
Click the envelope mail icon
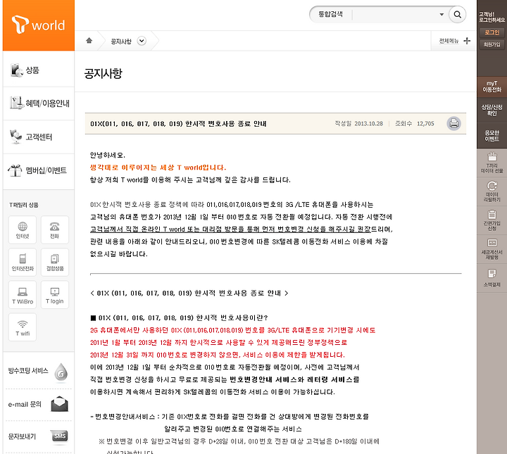(x=59, y=404)
